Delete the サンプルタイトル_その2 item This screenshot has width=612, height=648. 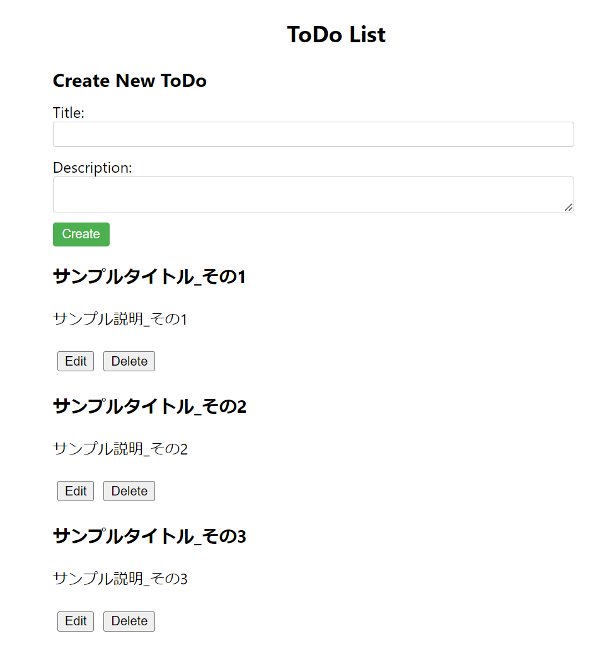(x=129, y=491)
